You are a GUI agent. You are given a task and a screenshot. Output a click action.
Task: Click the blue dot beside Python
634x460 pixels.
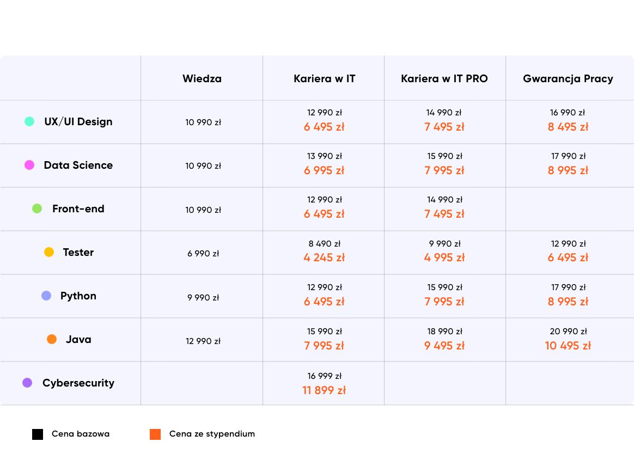point(46,296)
